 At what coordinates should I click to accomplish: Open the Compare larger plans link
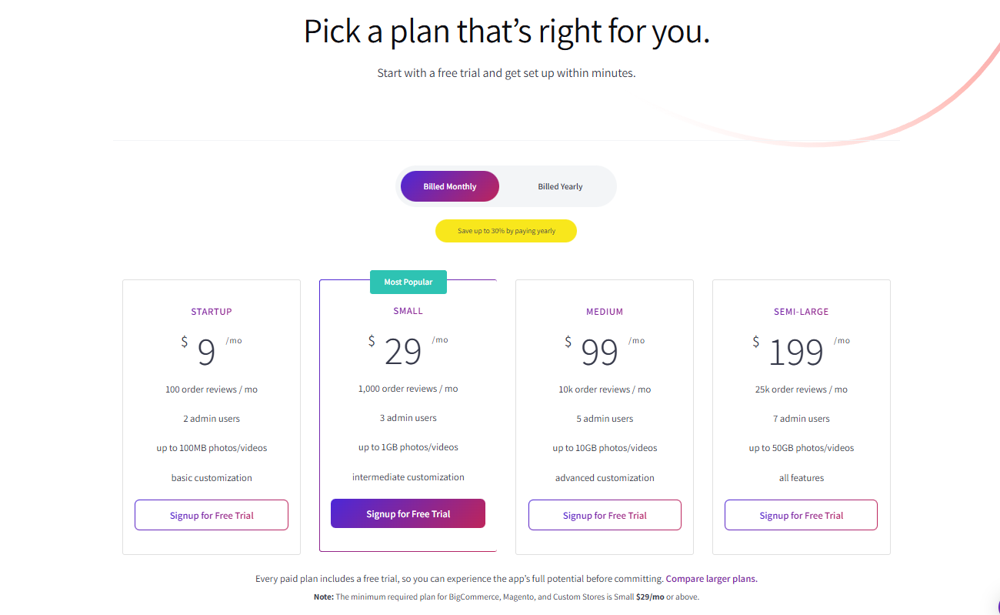(x=711, y=578)
